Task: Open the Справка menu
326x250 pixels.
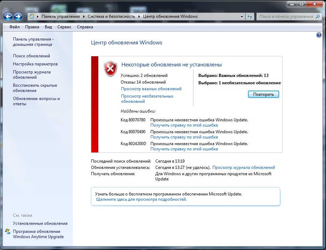Action: click(x=85, y=27)
